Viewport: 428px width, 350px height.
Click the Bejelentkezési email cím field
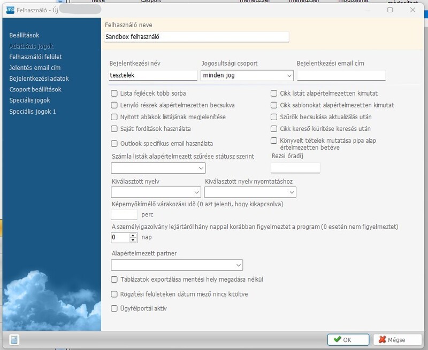pos(341,76)
